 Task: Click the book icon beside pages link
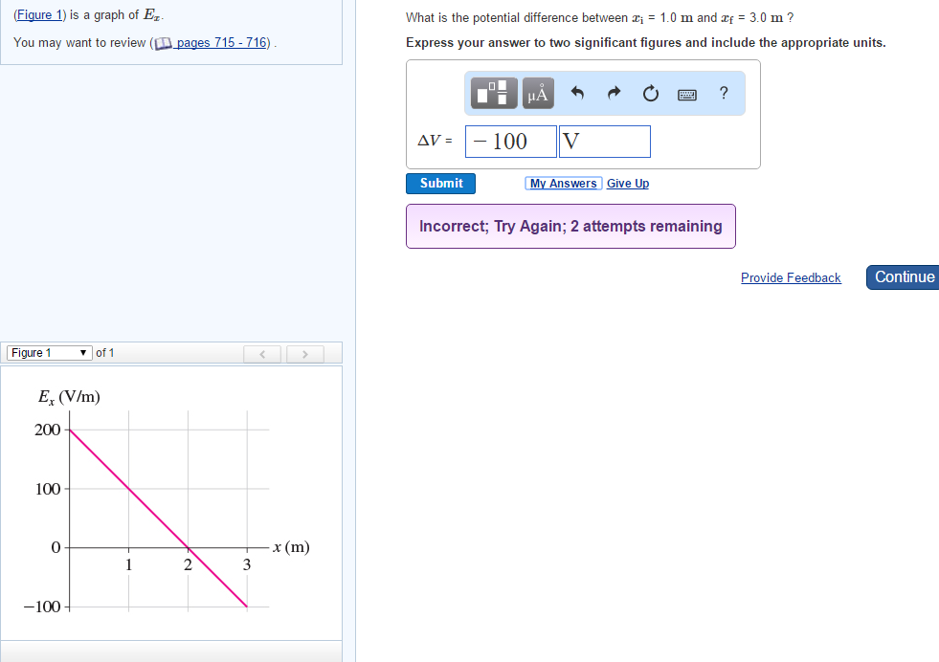[x=163, y=43]
